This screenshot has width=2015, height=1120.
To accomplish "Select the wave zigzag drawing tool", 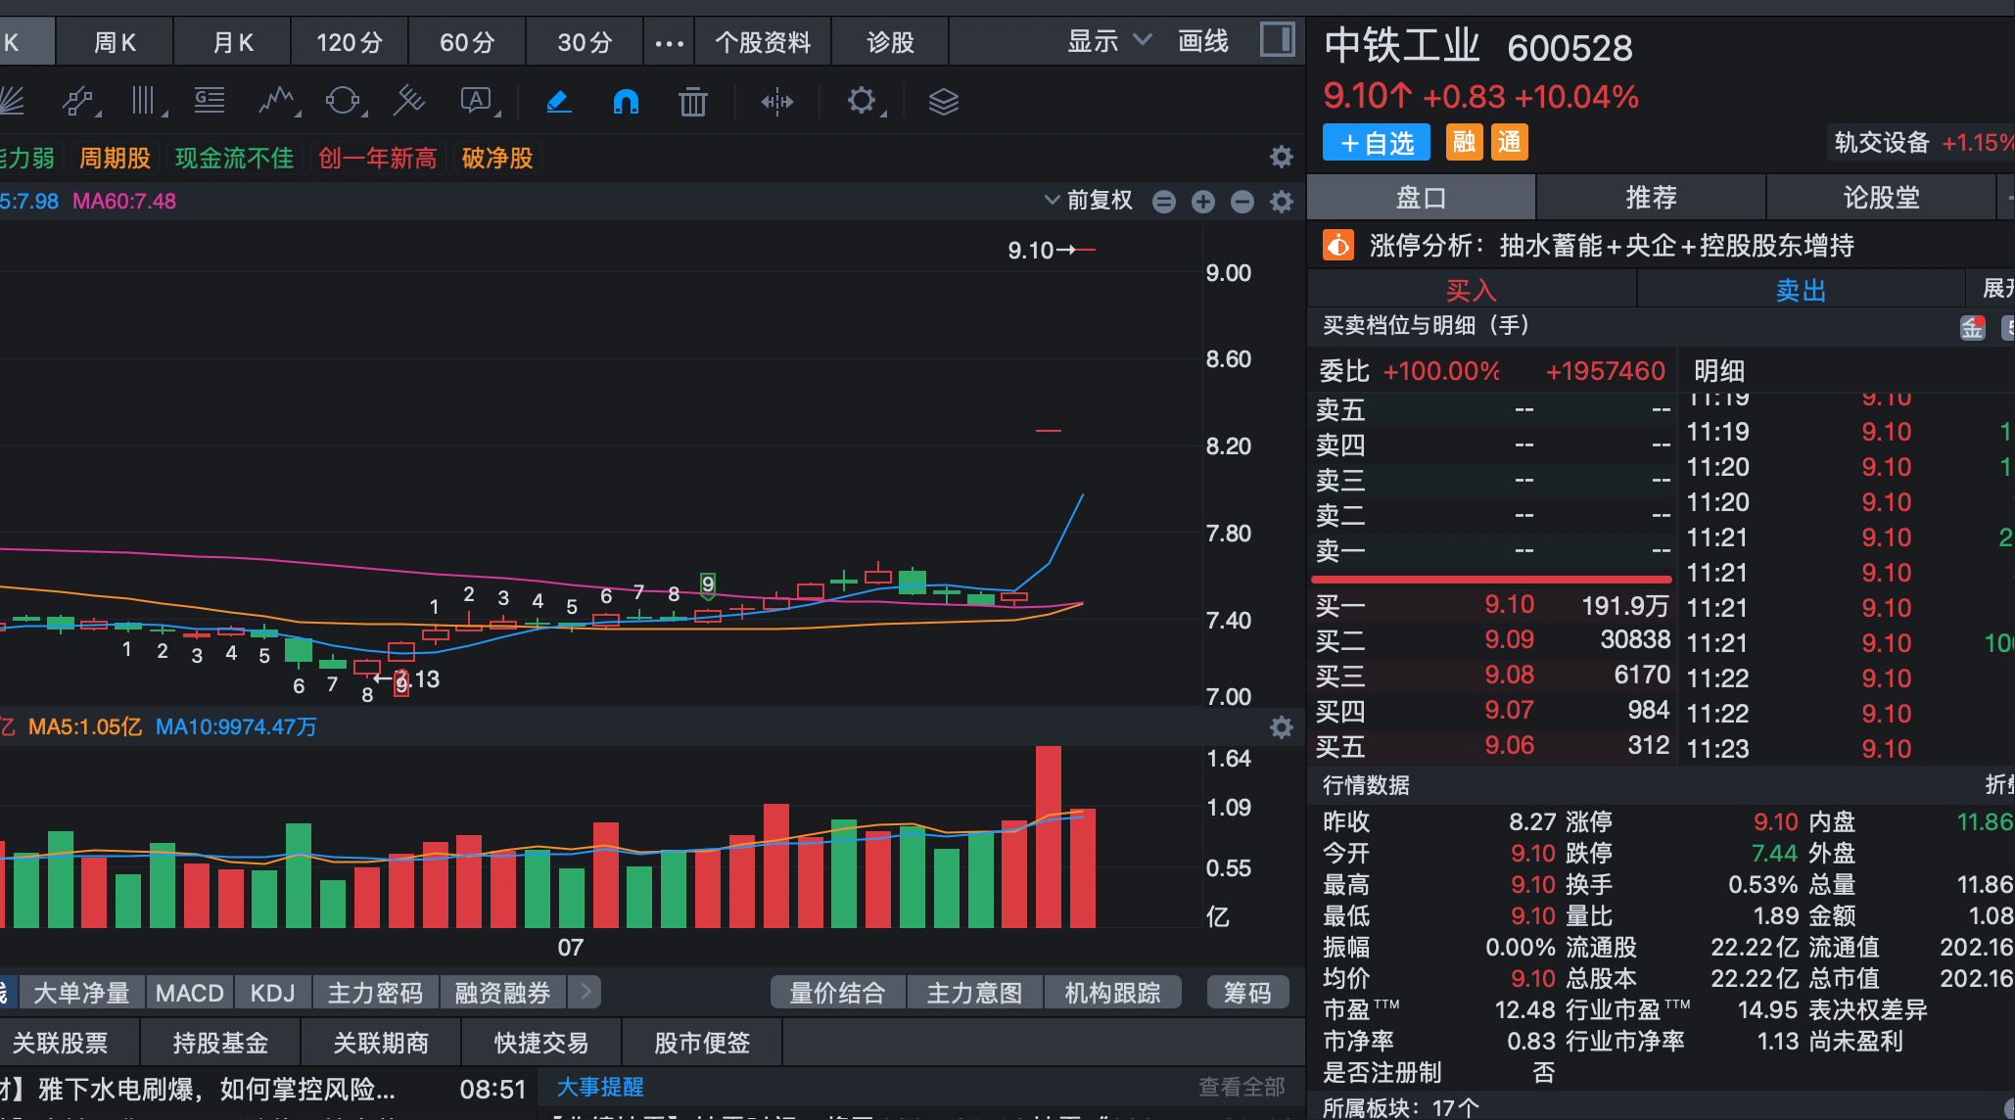I will 277,101.
